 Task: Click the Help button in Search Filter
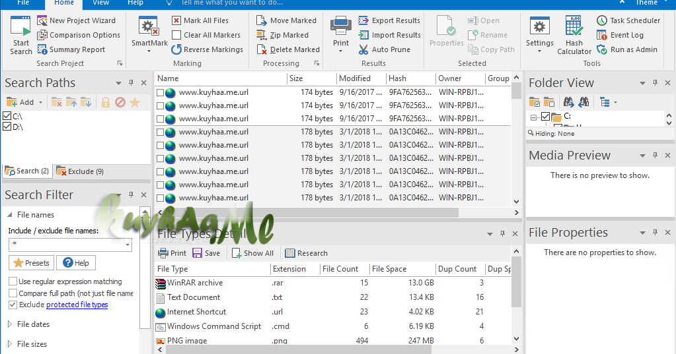76,263
